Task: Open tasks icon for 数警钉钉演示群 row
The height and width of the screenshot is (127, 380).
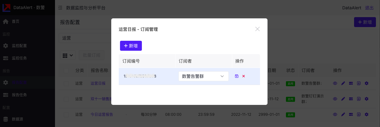Action: click(x=351, y=99)
